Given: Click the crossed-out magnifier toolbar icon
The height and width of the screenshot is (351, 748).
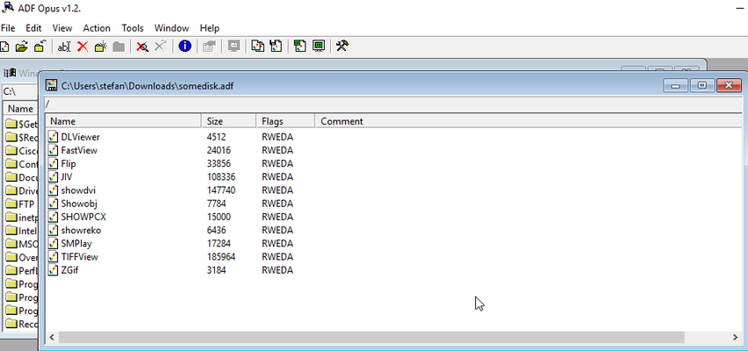Looking at the screenshot, I should (141, 47).
